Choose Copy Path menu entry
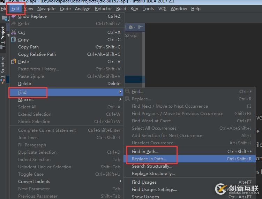The image size is (262, 199). pos(67,47)
